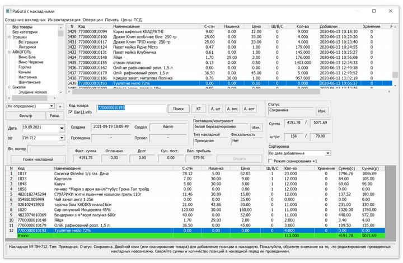The width and height of the screenshot is (403, 263).
Task: Select Згущене молоко tree item
Action: [32, 92]
